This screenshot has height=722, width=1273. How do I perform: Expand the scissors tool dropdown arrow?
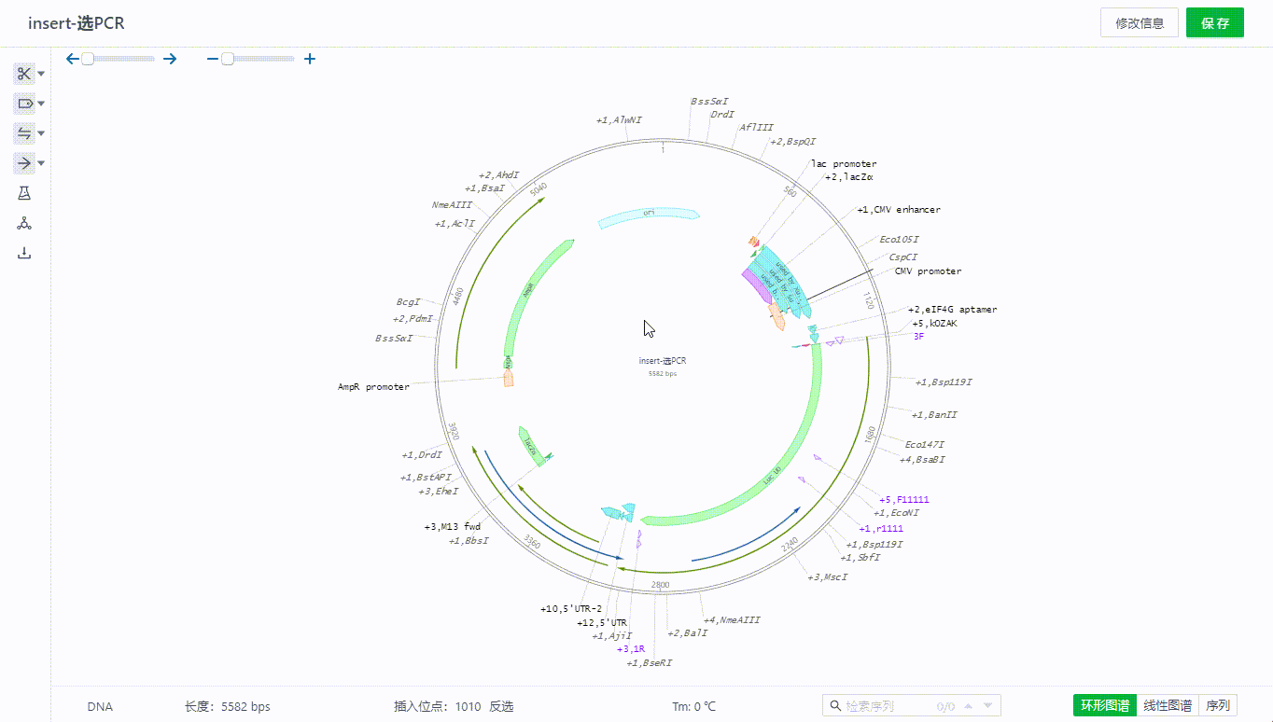coord(42,74)
